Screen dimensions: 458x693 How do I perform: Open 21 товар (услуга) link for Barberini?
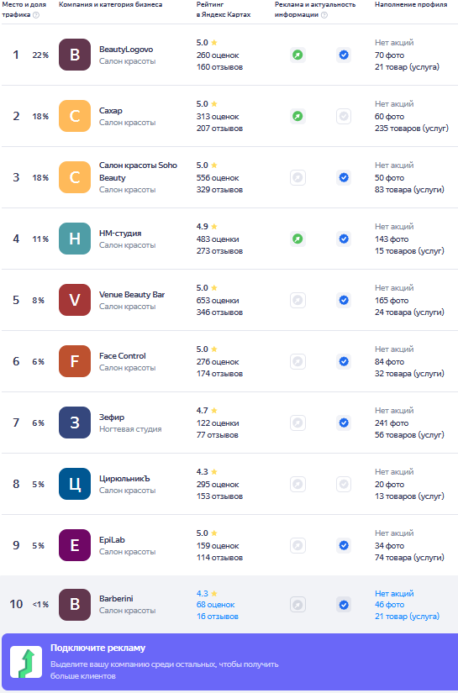tap(408, 617)
